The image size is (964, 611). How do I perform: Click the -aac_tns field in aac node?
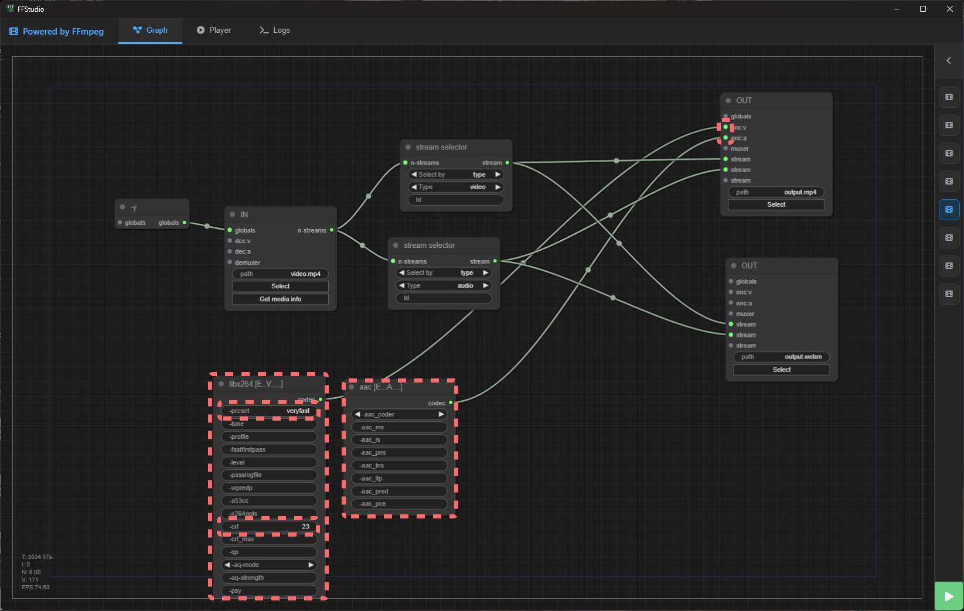click(399, 465)
